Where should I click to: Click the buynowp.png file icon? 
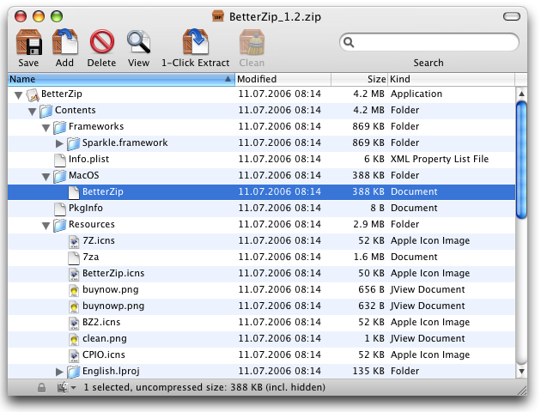(74, 306)
